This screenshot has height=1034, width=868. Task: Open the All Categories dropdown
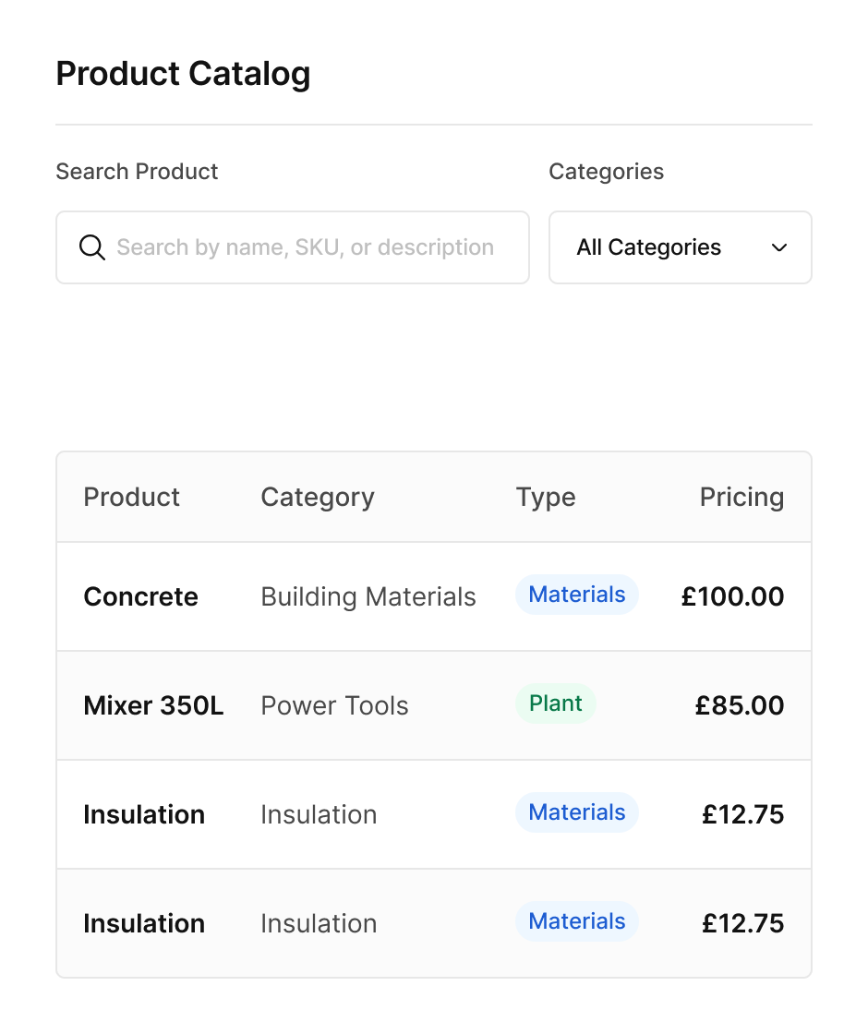[x=680, y=247]
